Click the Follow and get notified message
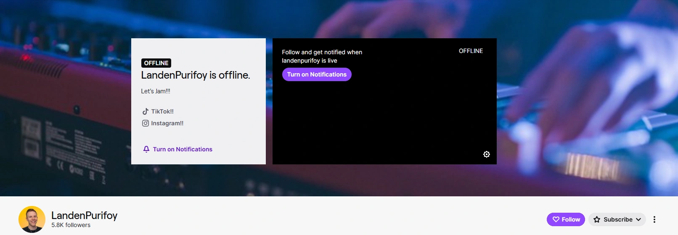Image resolution: width=678 pixels, height=235 pixels. 322,56
